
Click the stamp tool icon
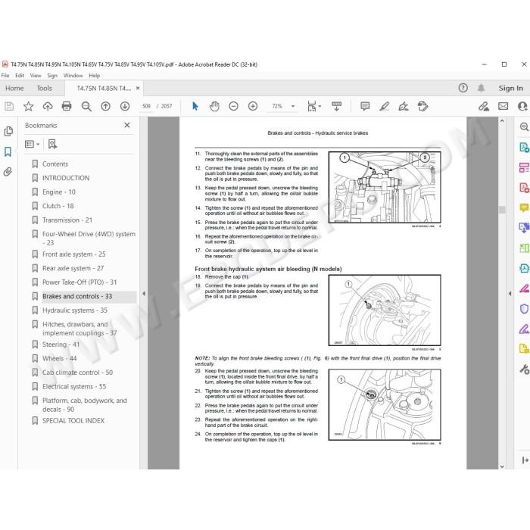click(422, 107)
